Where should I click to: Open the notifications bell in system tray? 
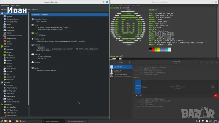click(199, 121)
